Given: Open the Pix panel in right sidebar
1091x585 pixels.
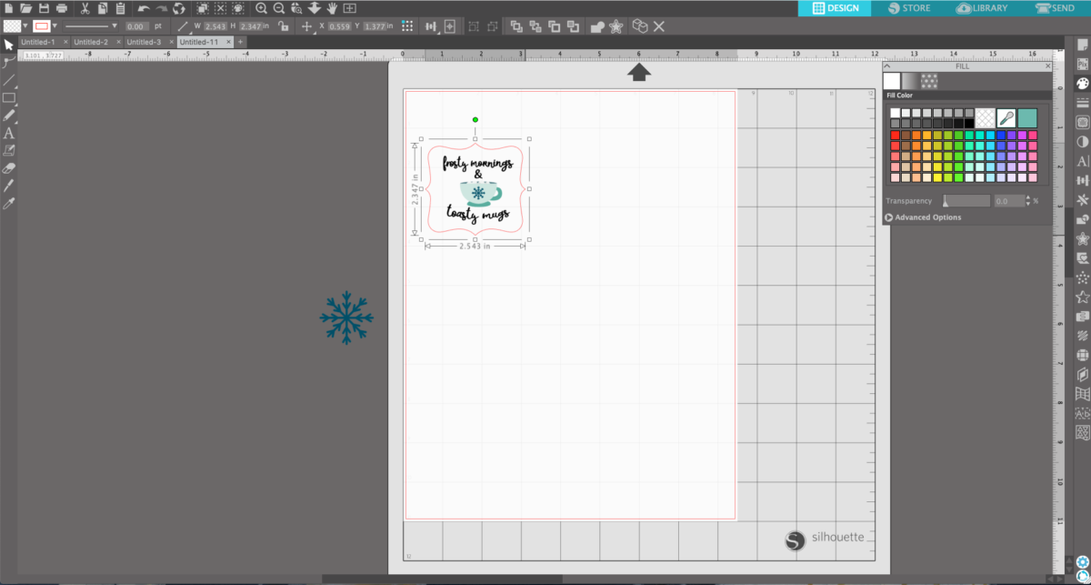Looking at the screenshot, I should tap(1082, 65).
